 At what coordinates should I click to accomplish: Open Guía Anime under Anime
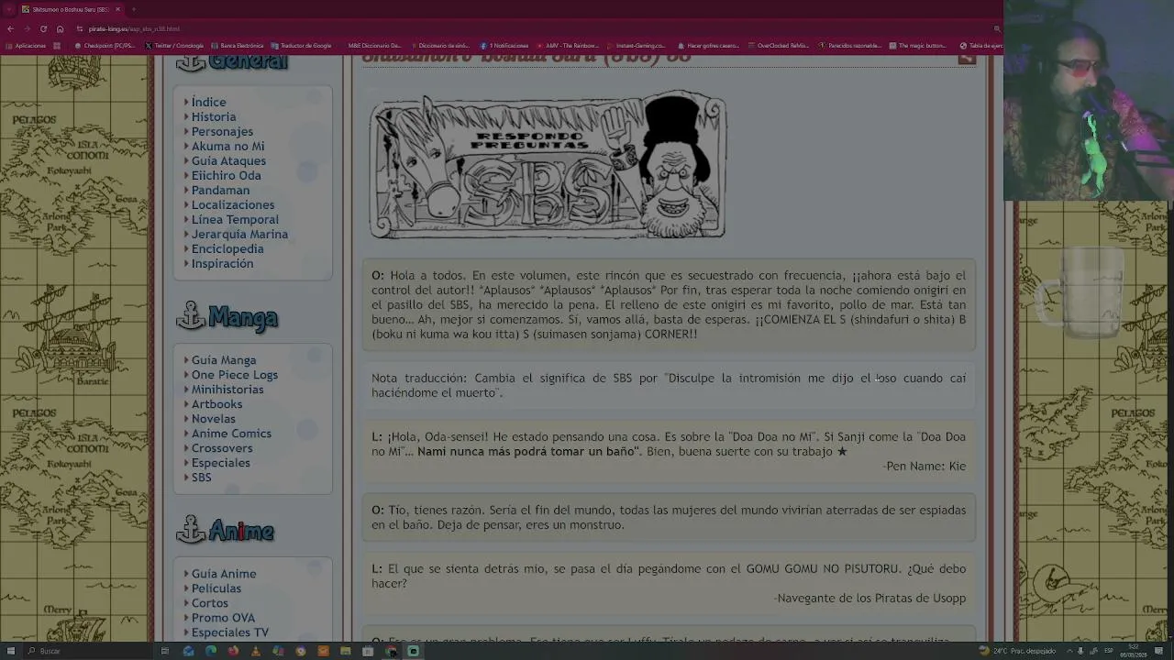pos(224,574)
